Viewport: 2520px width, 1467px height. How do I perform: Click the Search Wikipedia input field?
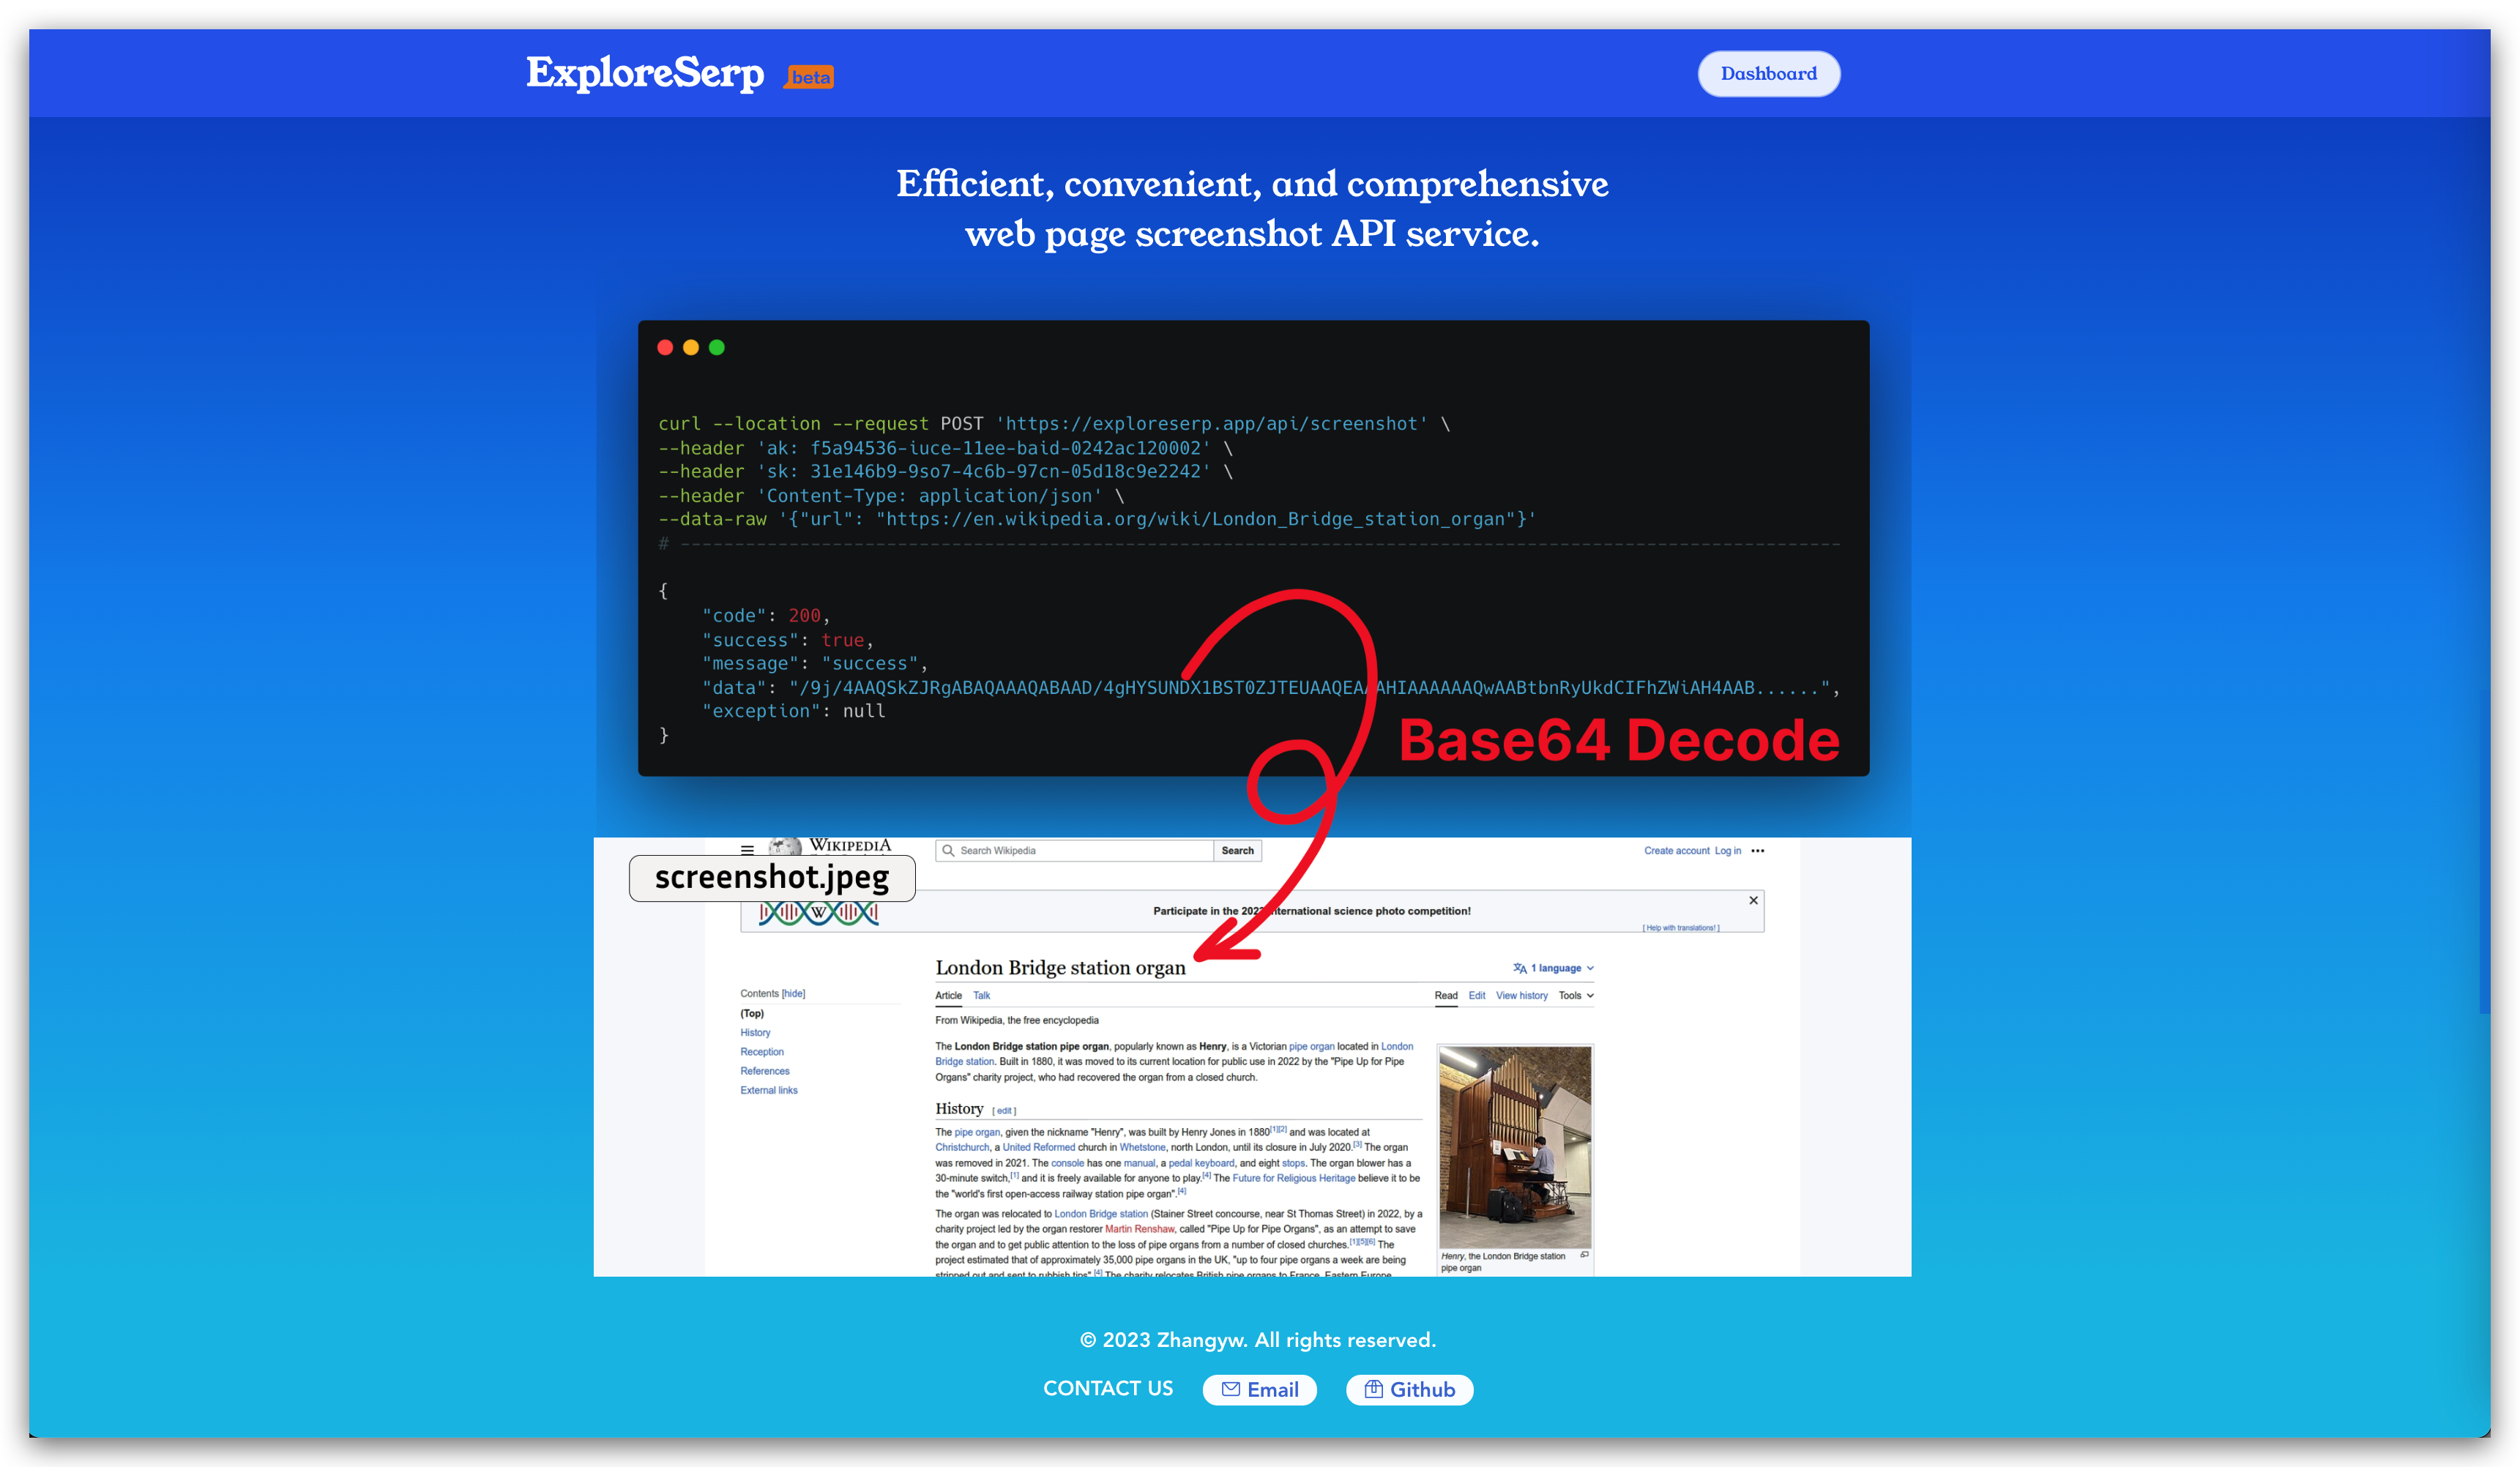[x=1074, y=851]
